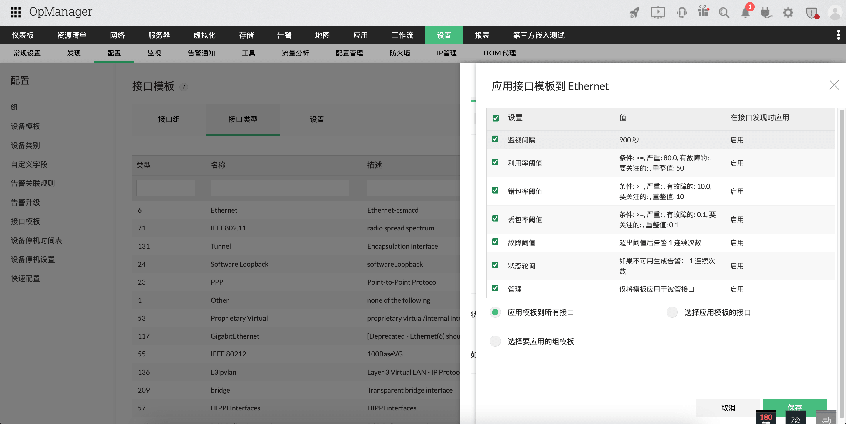Select 选择应用模板的接口 radio option
846x424 pixels.
tap(672, 312)
